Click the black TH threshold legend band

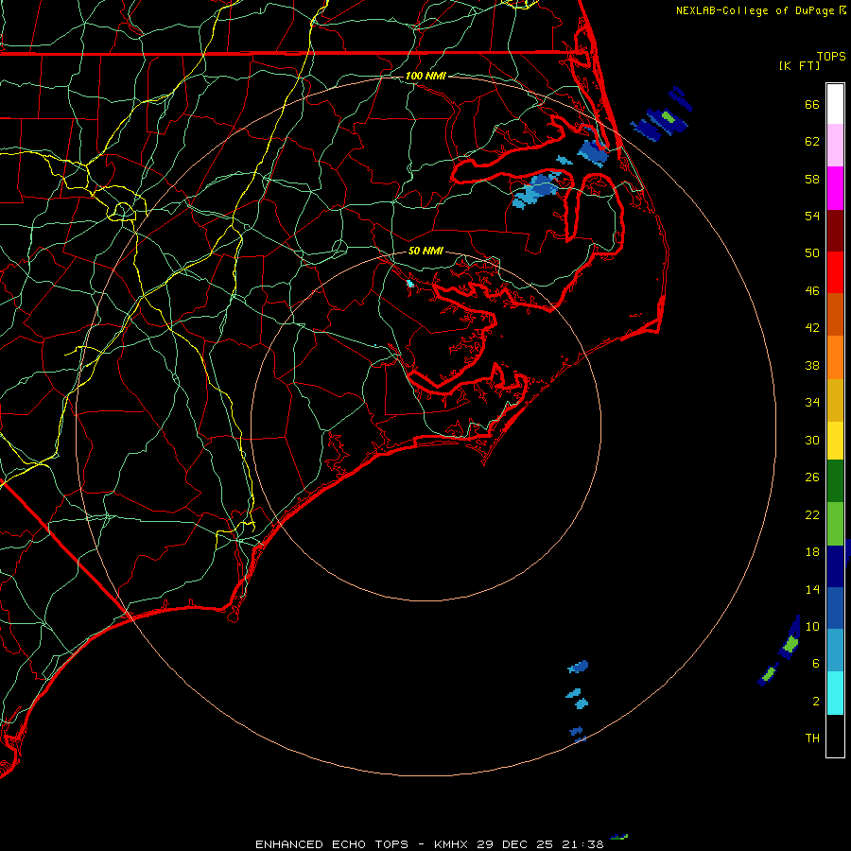[x=835, y=736]
